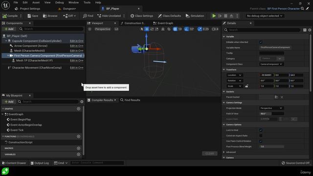313x176 pixels.
Task: Toggle Editable when Inherited checkbox
Action: [261, 42]
